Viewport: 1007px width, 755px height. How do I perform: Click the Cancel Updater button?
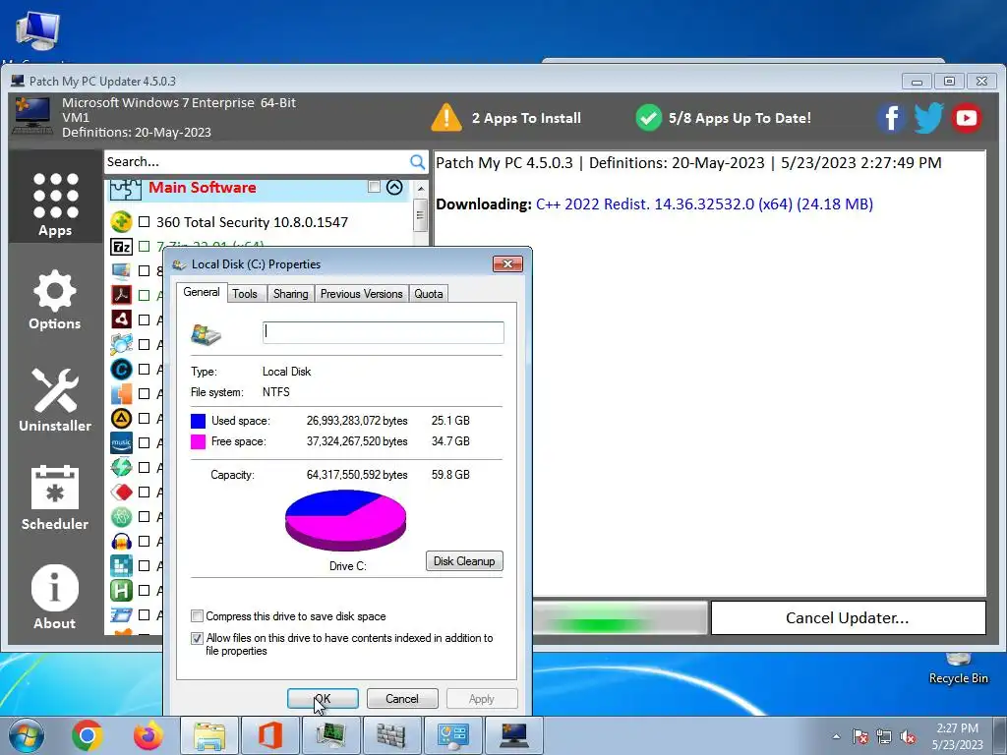click(848, 617)
